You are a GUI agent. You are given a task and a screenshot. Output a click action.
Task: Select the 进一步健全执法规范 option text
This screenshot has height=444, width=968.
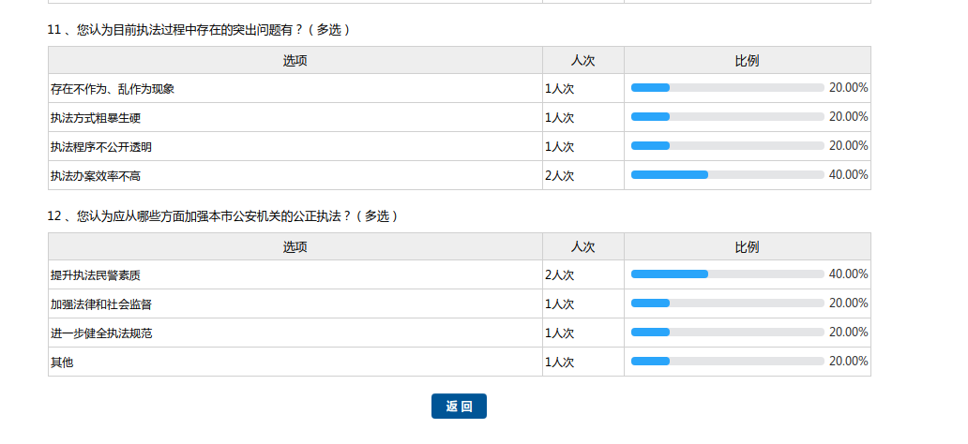pos(101,333)
